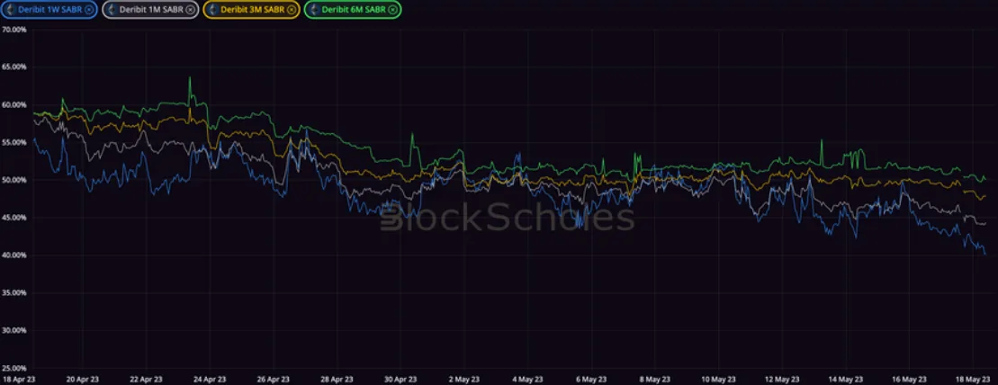Viewport: 998px width, 385px height.
Task: Click the 30 Apr 23 date label
Action: 401,379
